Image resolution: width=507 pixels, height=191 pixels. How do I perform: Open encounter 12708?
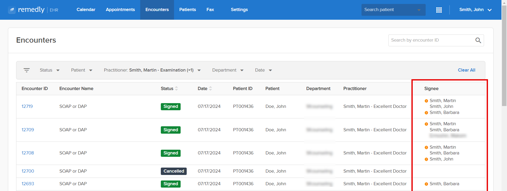28,153
